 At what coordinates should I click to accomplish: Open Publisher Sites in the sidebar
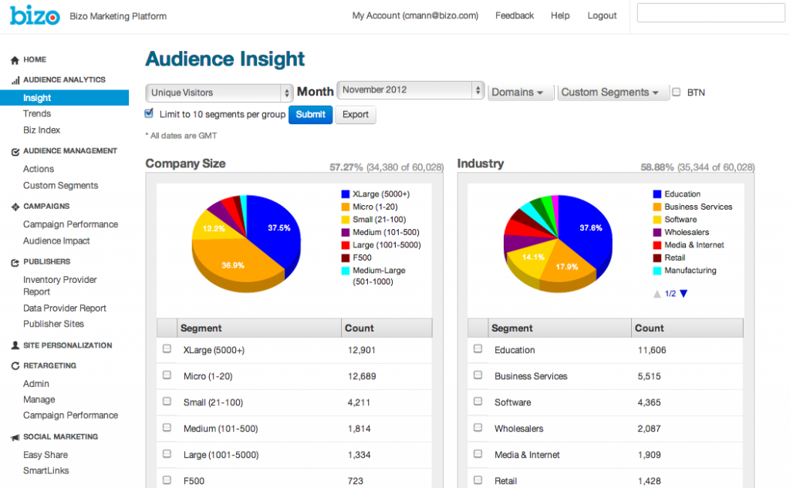point(53,324)
